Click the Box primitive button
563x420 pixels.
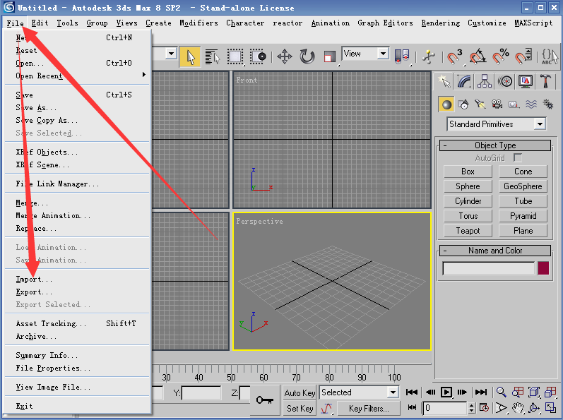pyautogui.click(x=468, y=172)
